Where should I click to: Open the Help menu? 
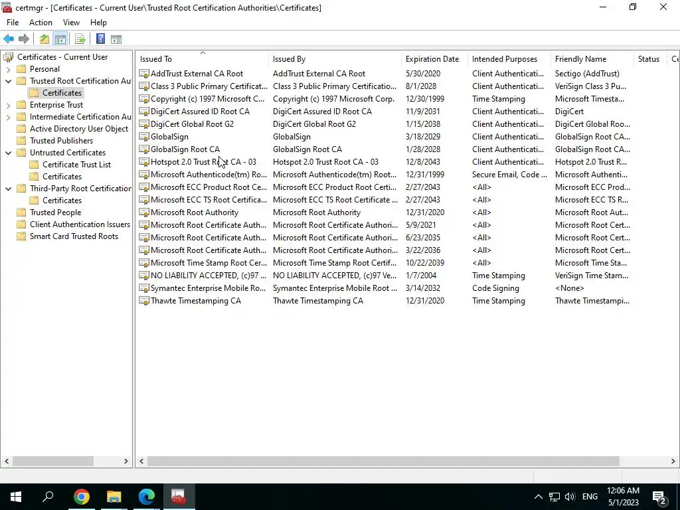pos(98,23)
